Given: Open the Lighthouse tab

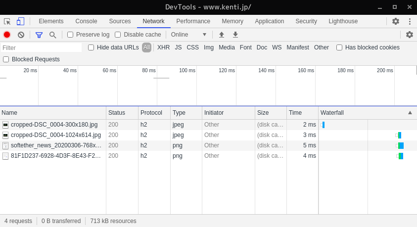Looking at the screenshot, I should (343, 21).
